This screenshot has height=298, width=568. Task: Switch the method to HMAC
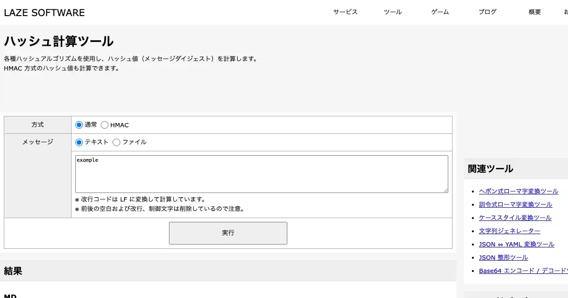click(105, 125)
